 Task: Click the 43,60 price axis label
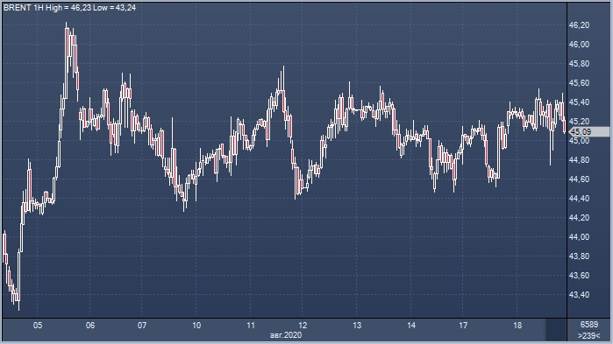tap(579, 276)
